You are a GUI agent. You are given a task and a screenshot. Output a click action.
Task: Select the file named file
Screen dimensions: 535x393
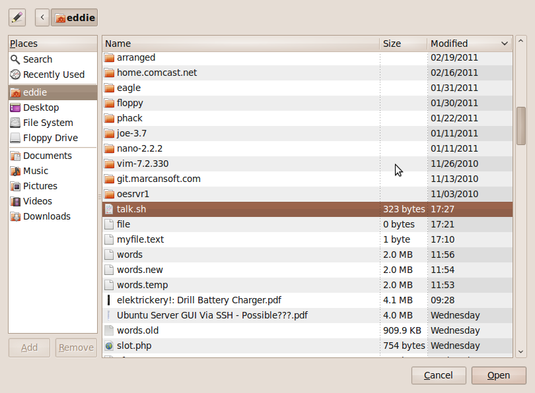tap(307, 224)
